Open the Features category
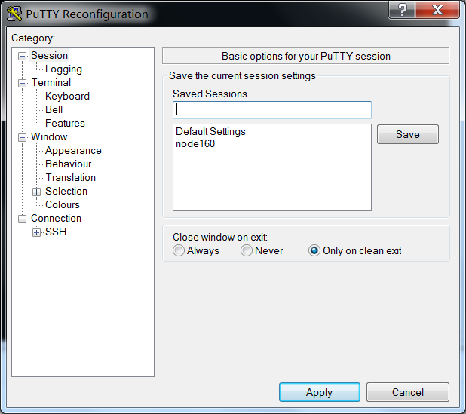466x414 pixels. click(65, 123)
